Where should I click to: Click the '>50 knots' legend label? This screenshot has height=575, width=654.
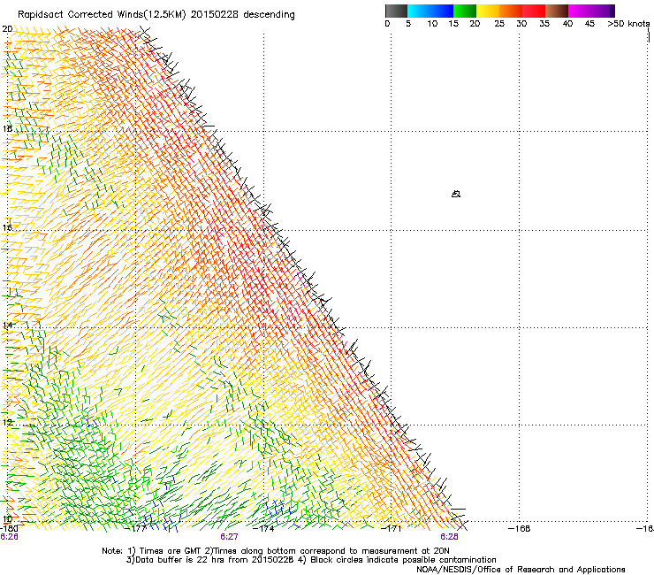point(628,24)
